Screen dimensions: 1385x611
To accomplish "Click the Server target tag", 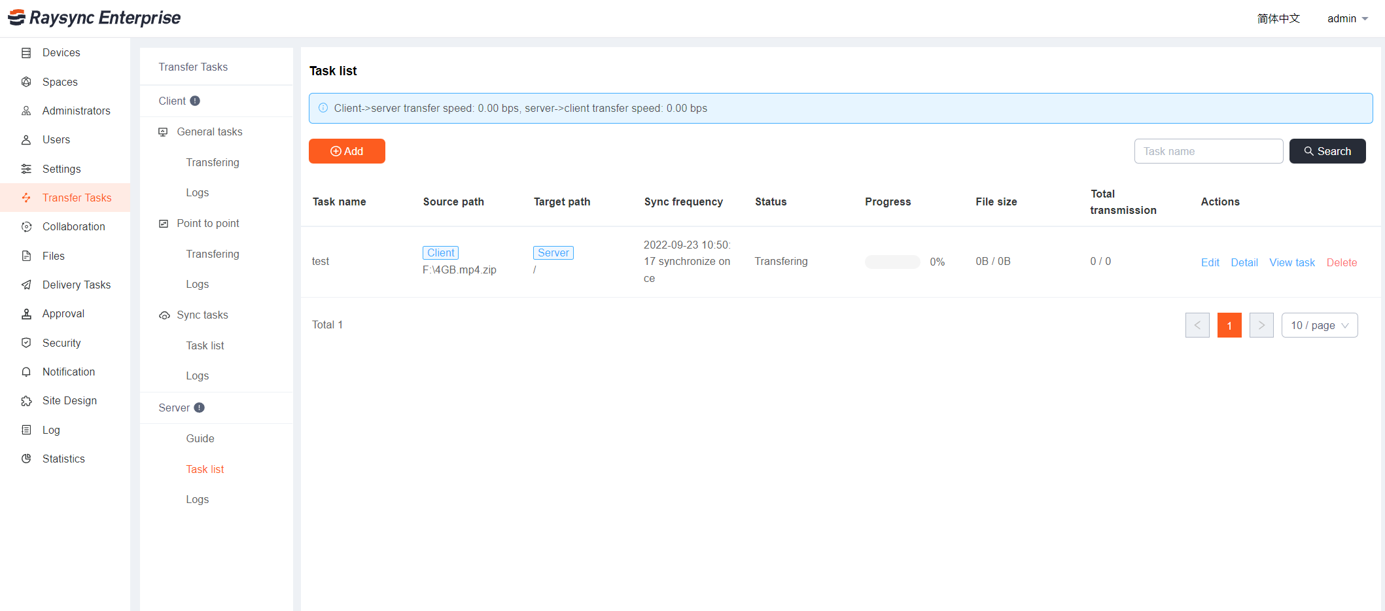I will pyautogui.click(x=553, y=253).
